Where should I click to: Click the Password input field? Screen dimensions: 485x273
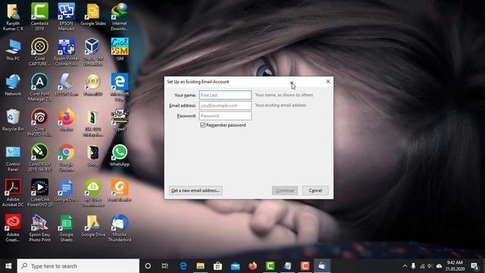[x=225, y=116]
